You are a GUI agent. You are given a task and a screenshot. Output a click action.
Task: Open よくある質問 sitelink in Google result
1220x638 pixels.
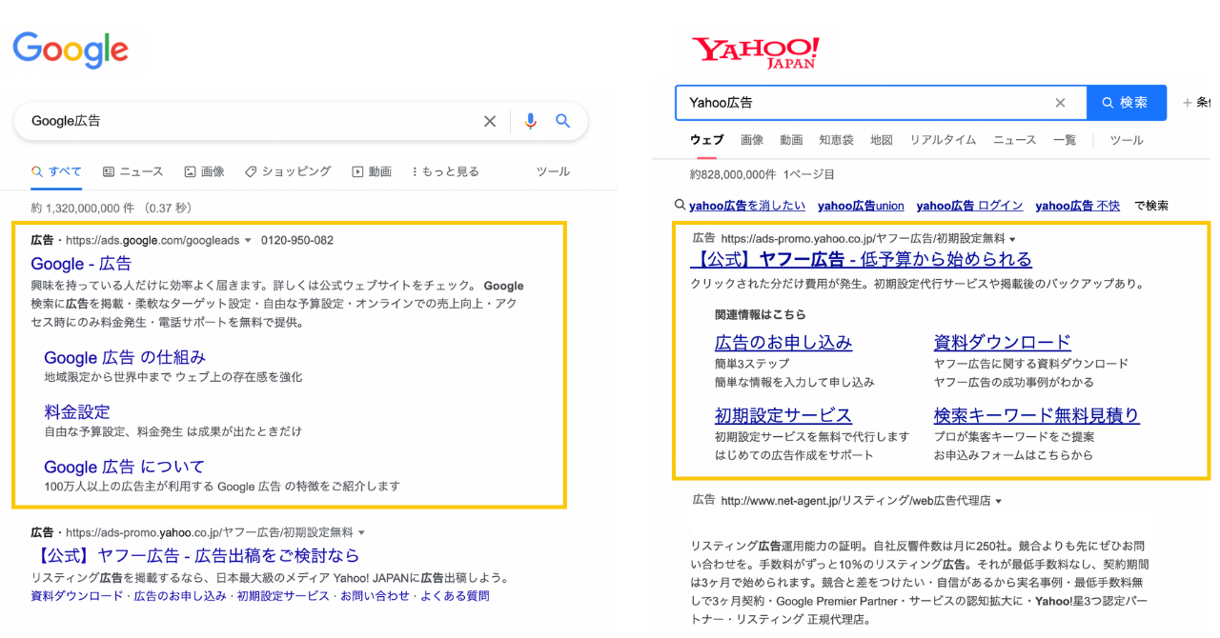click(454, 596)
